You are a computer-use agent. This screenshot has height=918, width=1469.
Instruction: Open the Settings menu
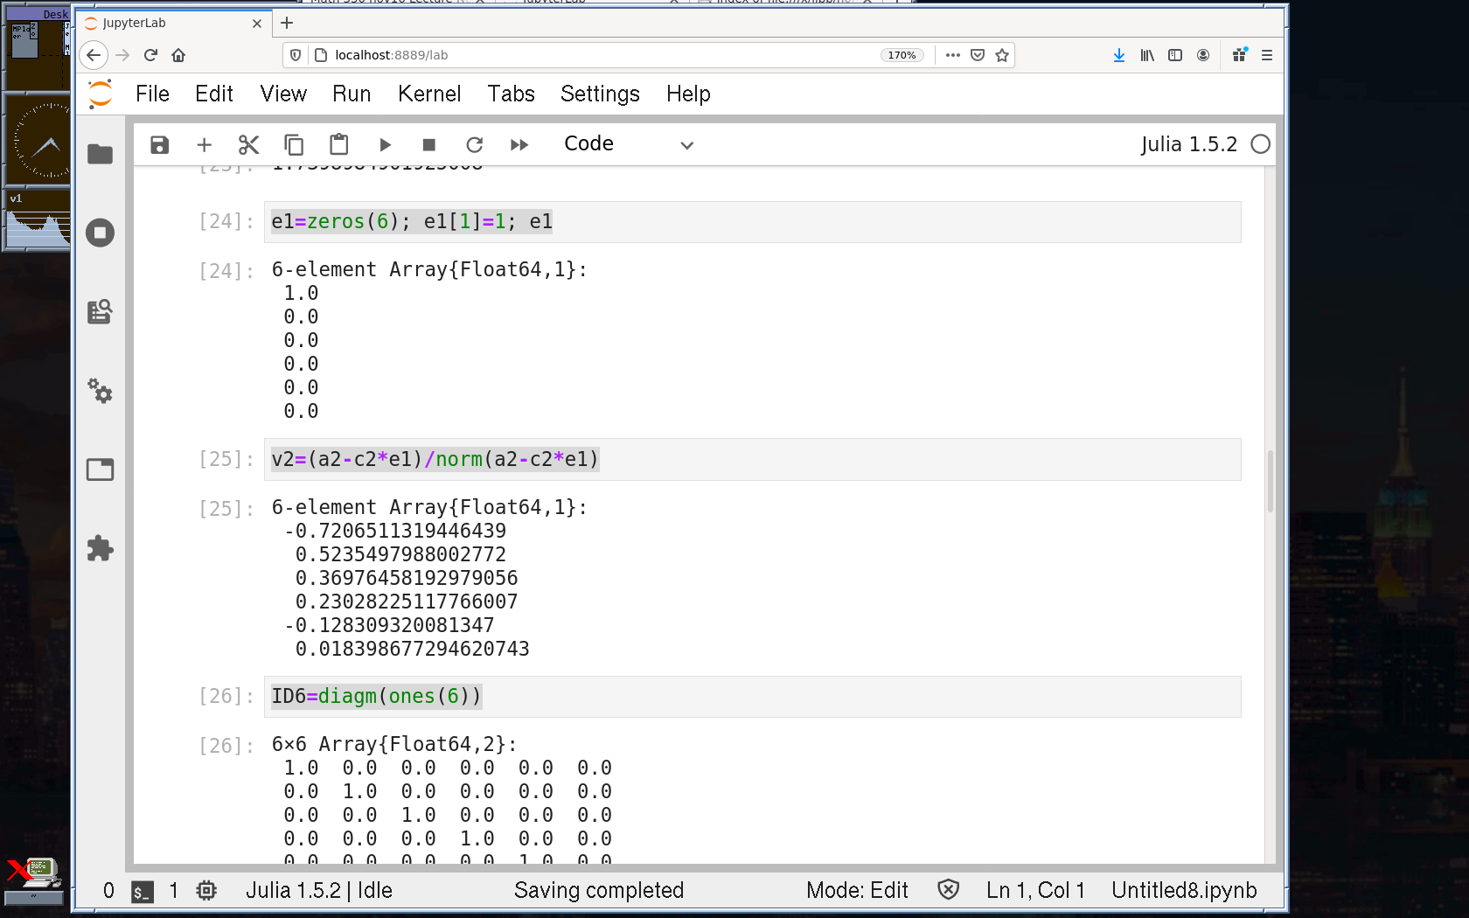(x=600, y=94)
